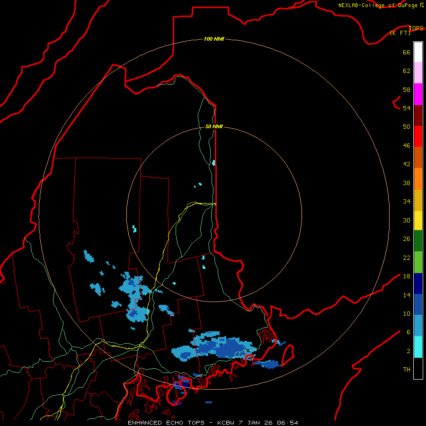This screenshot has height=426, width=426.
Task: Click the dark green legend swatch
Action: click(418, 241)
